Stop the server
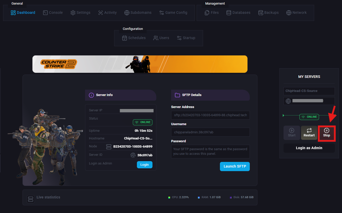 click(327, 133)
